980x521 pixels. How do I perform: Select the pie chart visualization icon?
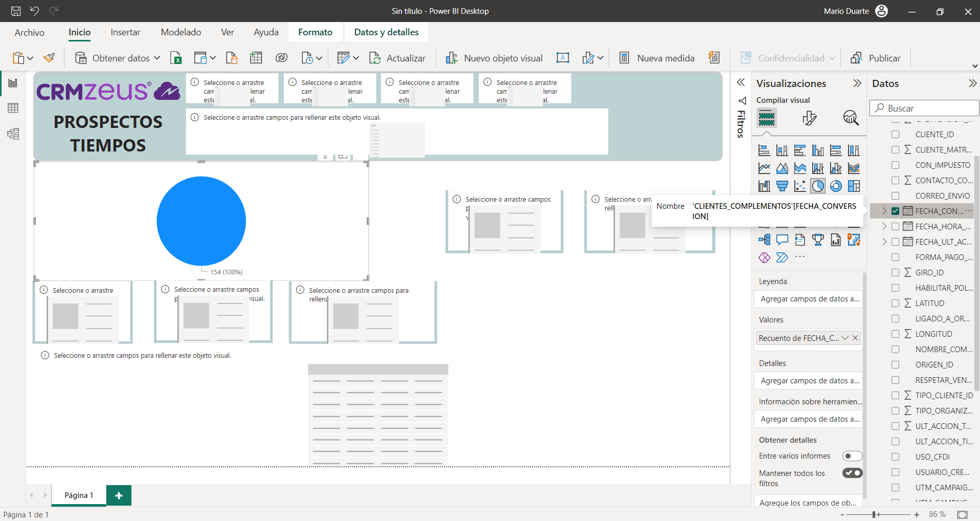pos(818,186)
